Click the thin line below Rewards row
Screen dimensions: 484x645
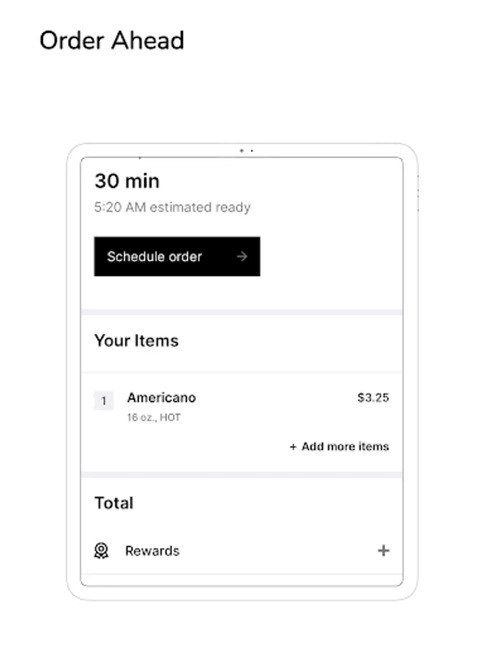(x=242, y=573)
